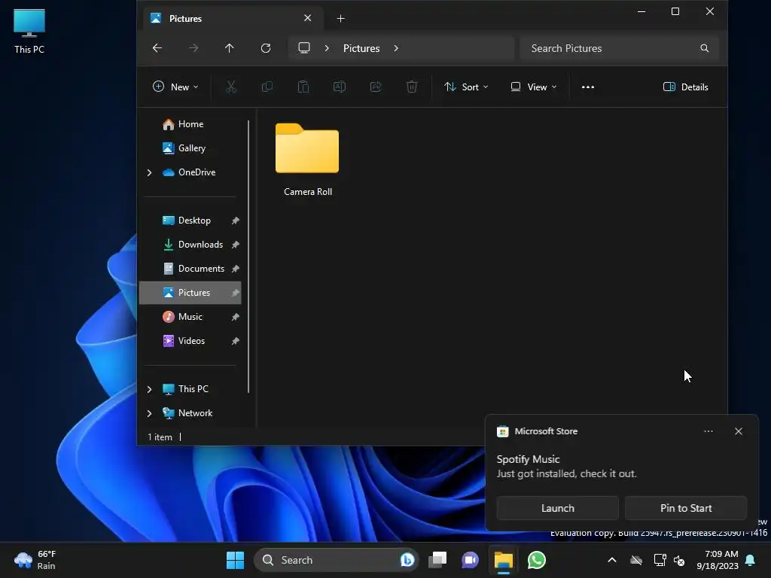Open WhatsApp from the taskbar
The height and width of the screenshot is (578, 771).
point(536,560)
